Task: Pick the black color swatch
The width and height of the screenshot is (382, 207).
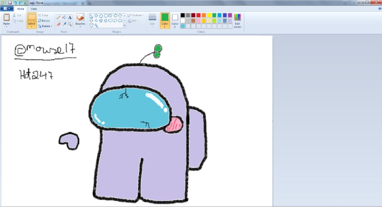Action: pyautogui.click(x=183, y=15)
